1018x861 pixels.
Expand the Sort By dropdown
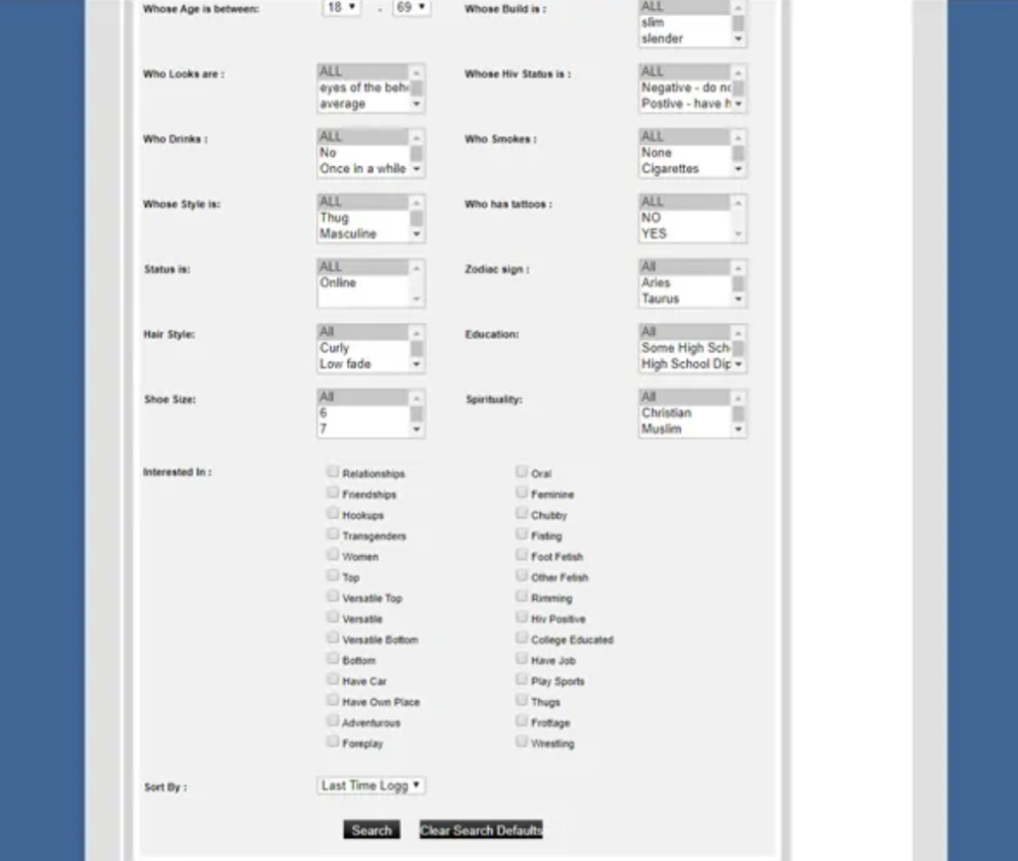click(371, 785)
